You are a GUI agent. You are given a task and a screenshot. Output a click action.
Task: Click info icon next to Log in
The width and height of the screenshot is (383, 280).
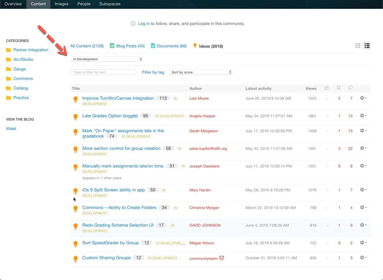point(133,23)
